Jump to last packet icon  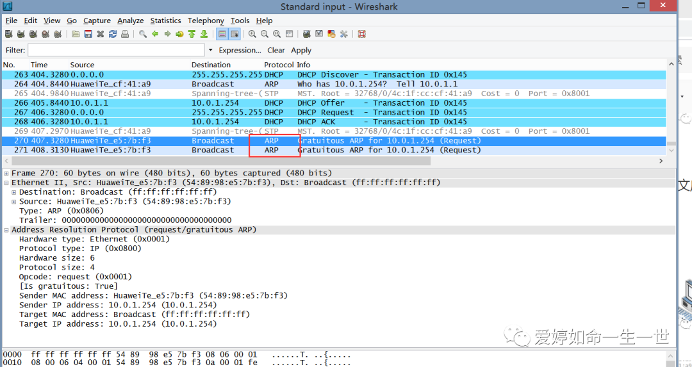coord(204,34)
